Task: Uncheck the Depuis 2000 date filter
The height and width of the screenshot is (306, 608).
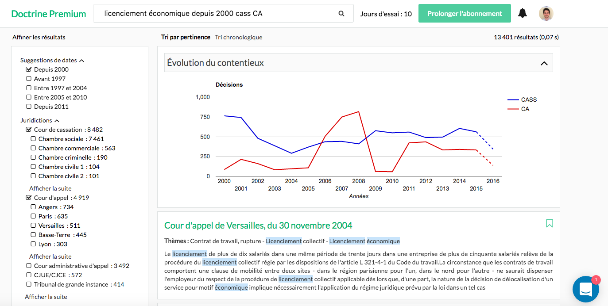Action: coord(29,69)
